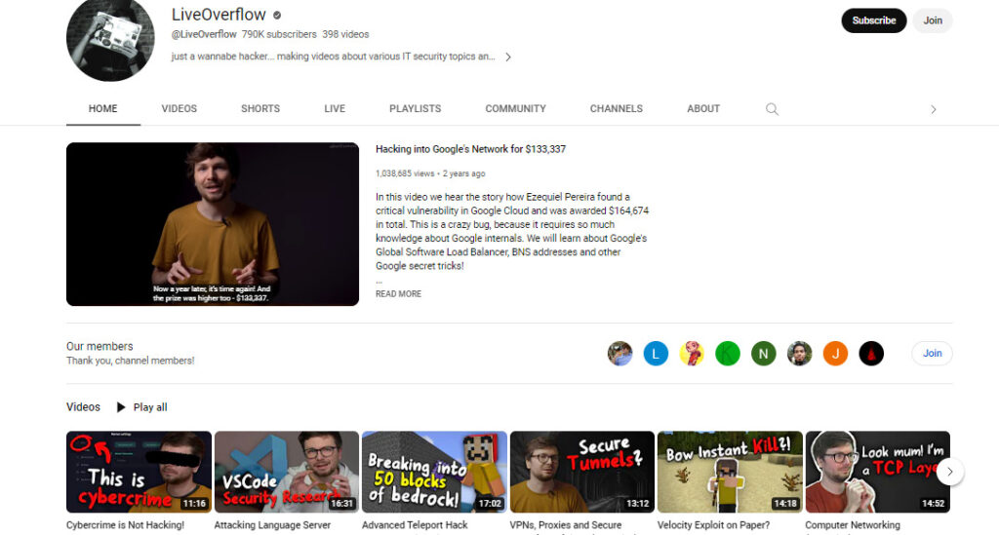Screen dimensions: 999x535
Task: Open the title 'Velocity Exploit on Paper?'
Action: pos(713,525)
